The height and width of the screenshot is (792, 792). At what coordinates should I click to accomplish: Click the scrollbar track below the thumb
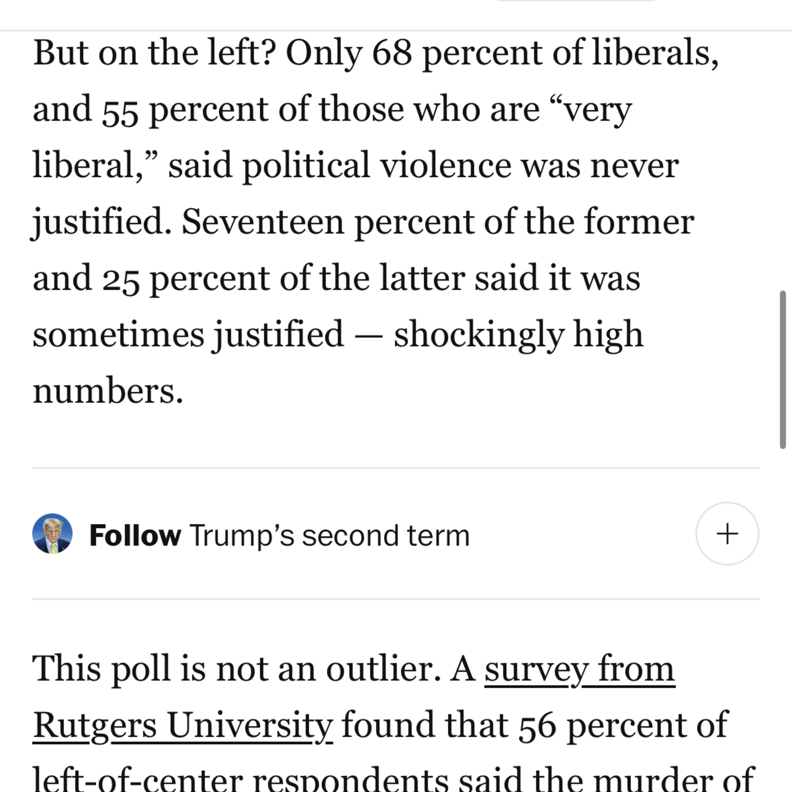tap(782, 615)
